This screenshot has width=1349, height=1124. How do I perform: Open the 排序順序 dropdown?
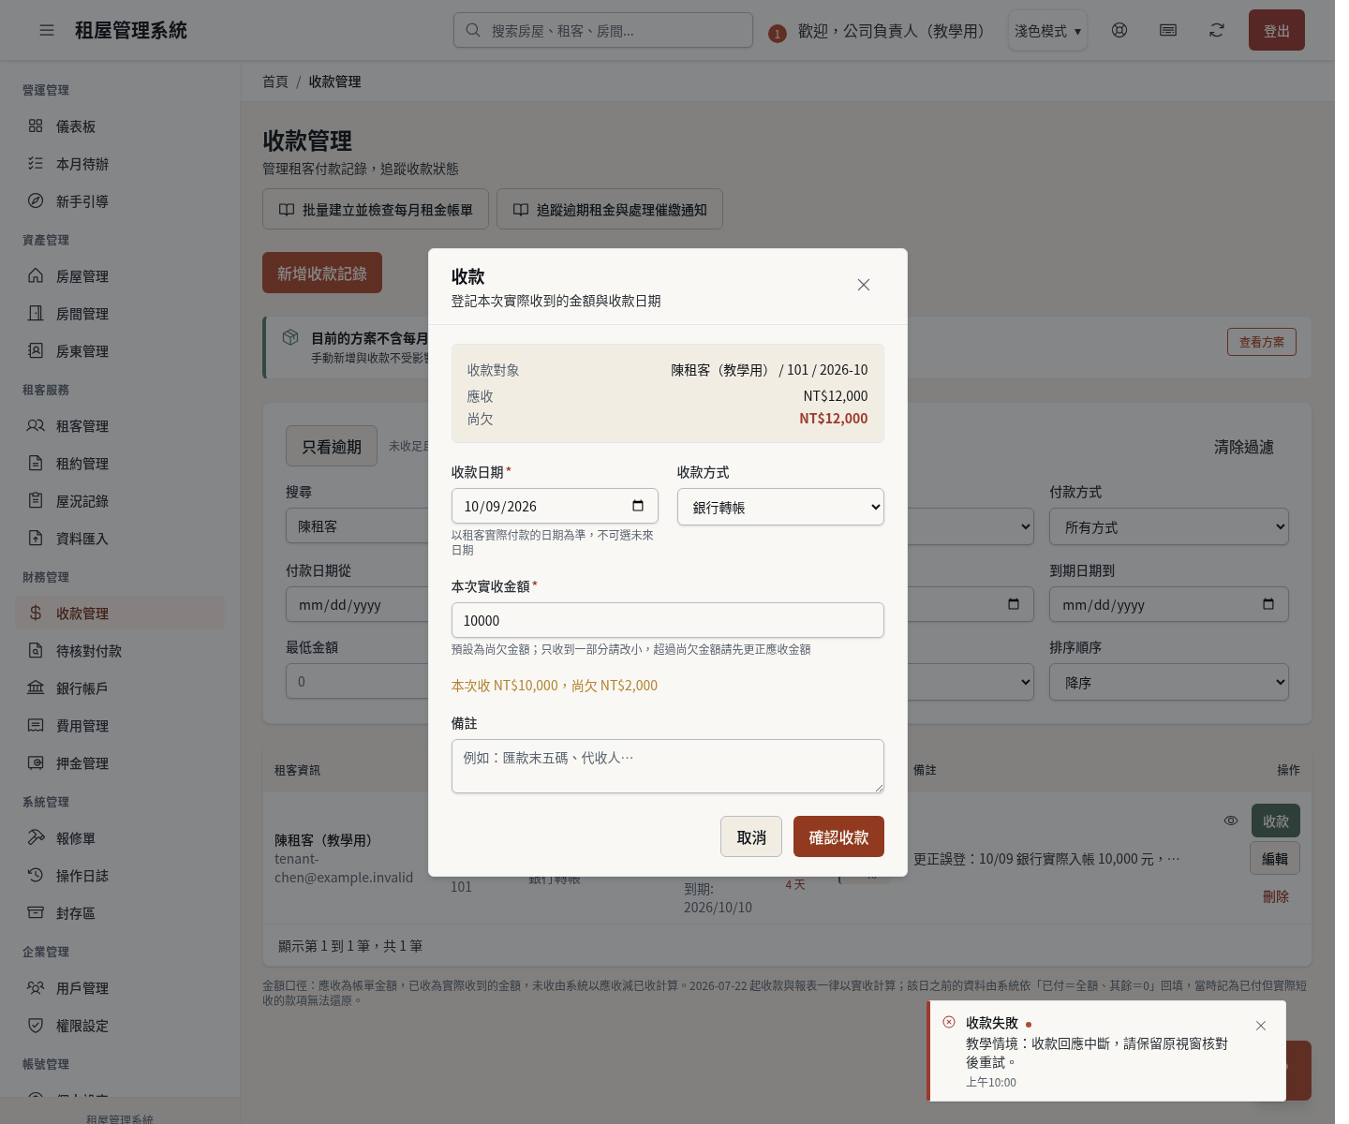pos(1168,683)
